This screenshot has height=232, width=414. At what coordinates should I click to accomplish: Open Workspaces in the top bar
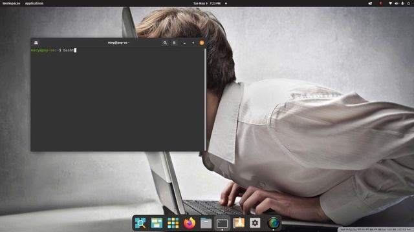tap(11, 3)
